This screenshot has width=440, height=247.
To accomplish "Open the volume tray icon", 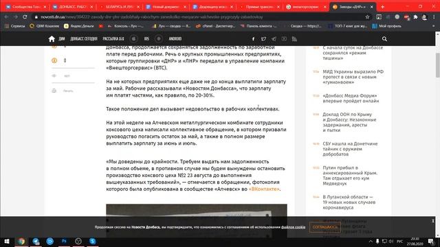I will coord(391,242).
